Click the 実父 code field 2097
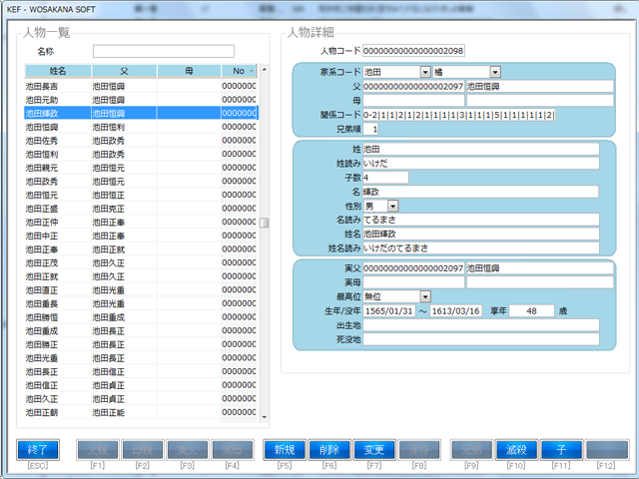 (413, 268)
